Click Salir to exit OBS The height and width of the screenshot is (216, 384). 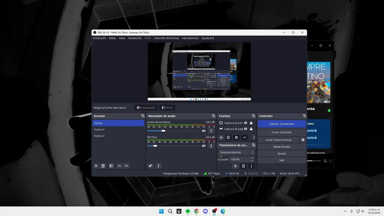(x=282, y=160)
